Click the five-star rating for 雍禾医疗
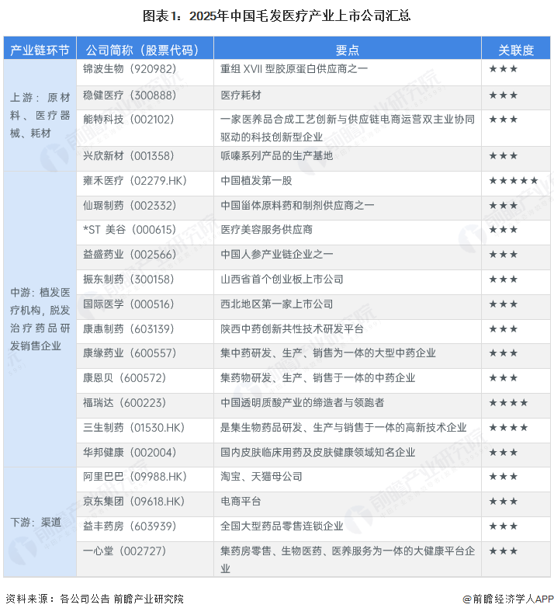This screenshot has width=554, height=615. (514, 181)
